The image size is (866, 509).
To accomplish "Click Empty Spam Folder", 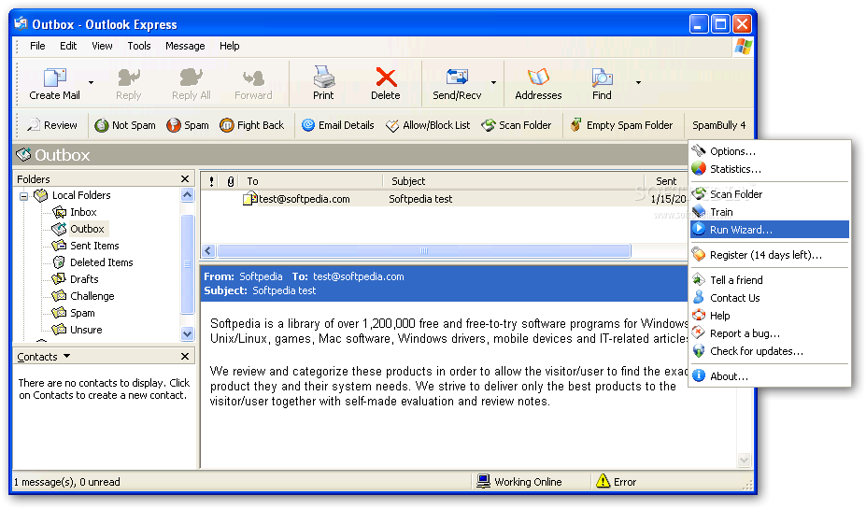I will (x=622, y=125).
